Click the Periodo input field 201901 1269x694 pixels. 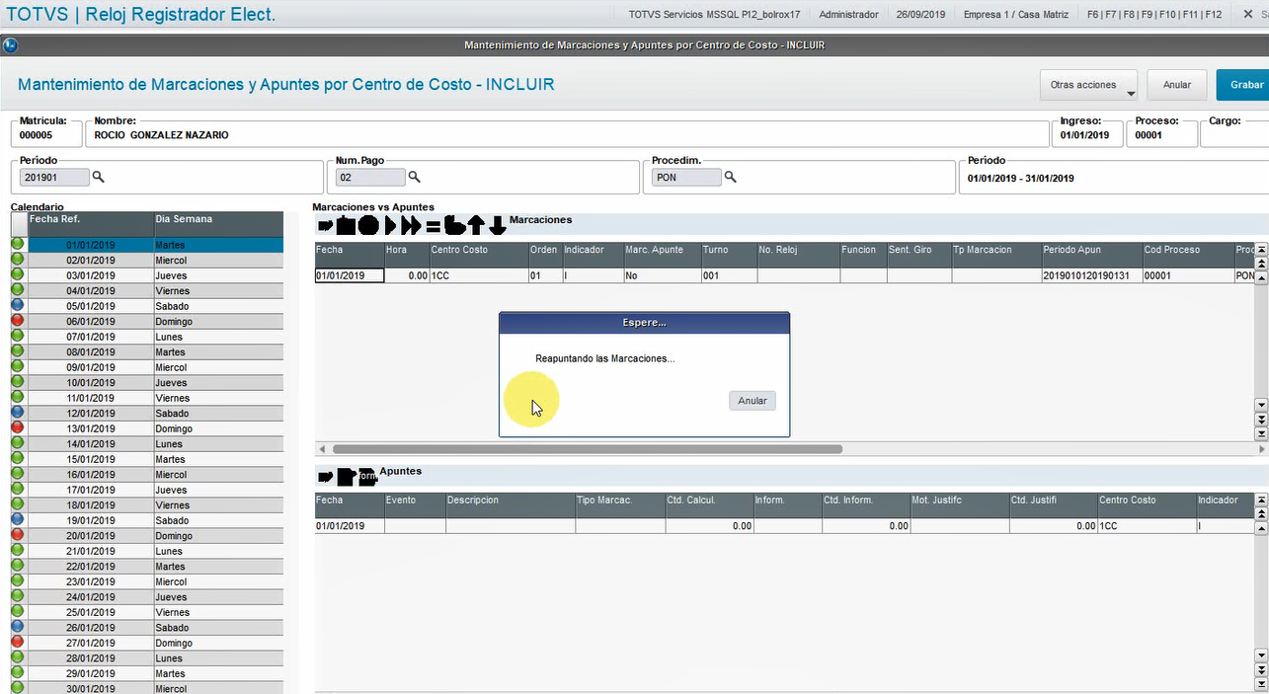pos(54,178)
